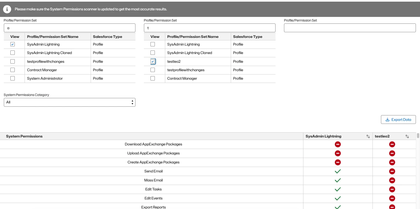Click the 'Export Reports' permission name
Screen dimensions: 420x209
click(x=153, y=207)
